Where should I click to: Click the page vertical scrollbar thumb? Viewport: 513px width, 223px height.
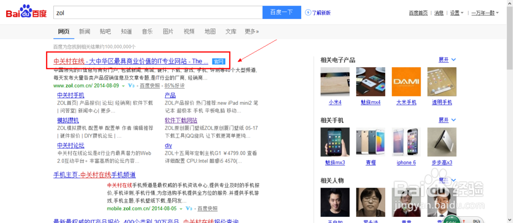pos(510,37)
